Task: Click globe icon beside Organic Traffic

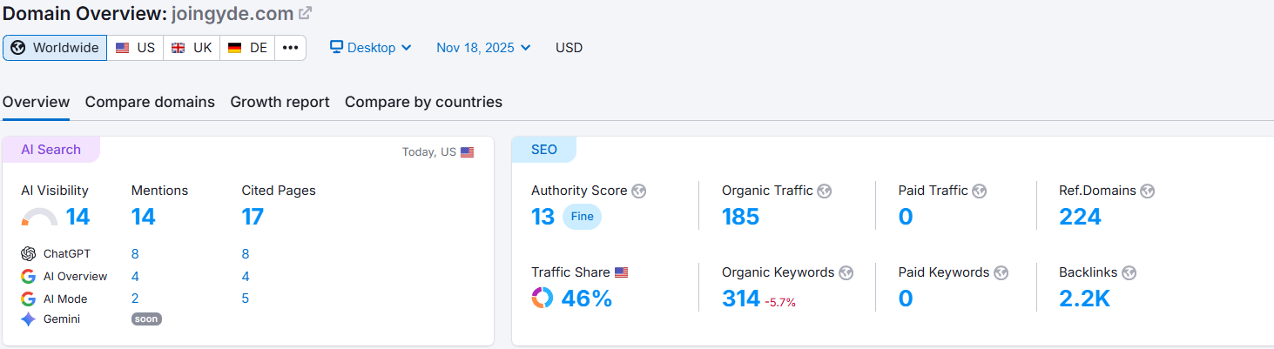Action: (x=824, y=191)
